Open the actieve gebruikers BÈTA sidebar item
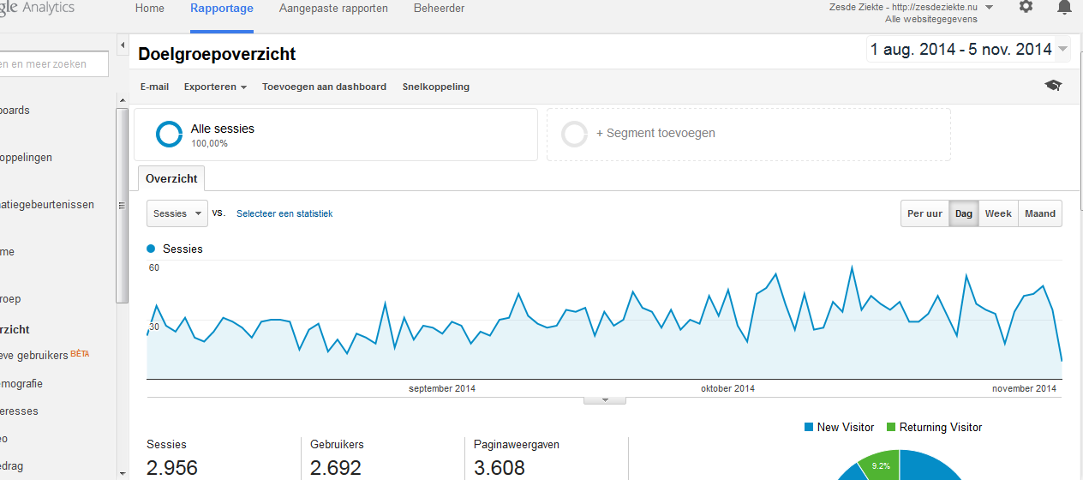 coord(45,355)
